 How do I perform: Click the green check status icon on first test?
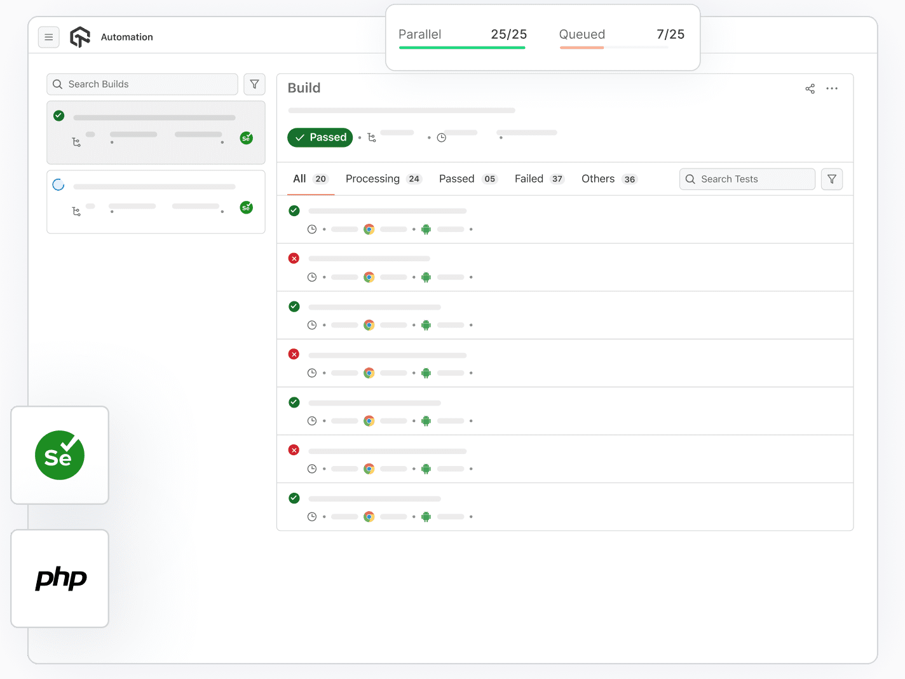click(x=294, y=210)
